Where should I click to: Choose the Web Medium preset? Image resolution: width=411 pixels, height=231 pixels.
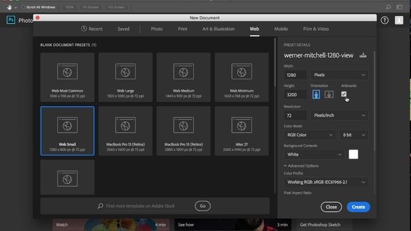[184, 77]
